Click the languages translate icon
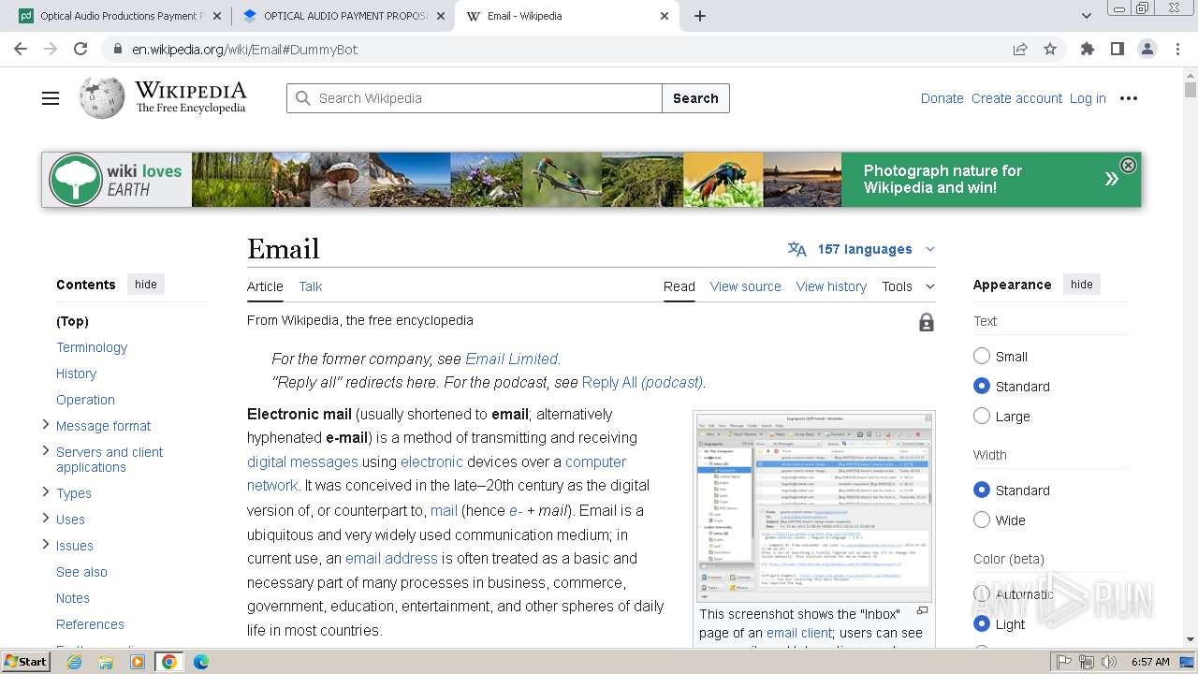Viewport: 1198px width, 674px height. [x=797, y=249]
